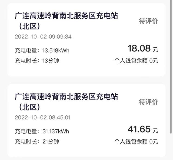
Task: Click the 31.137kWh charging amount
Action: [56, 131]
